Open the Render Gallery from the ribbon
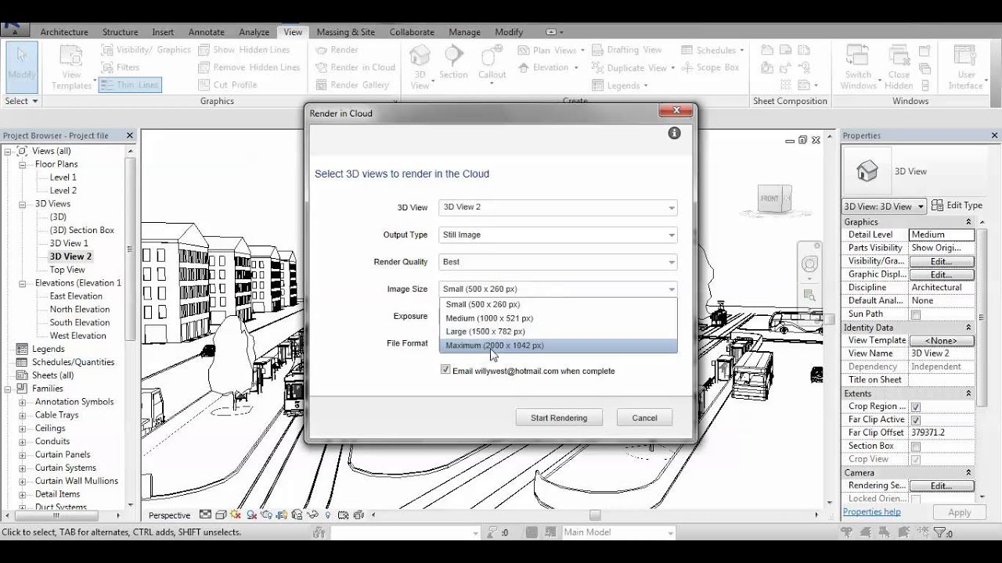Screen dimensions: 1002x563 click(351, 84)
